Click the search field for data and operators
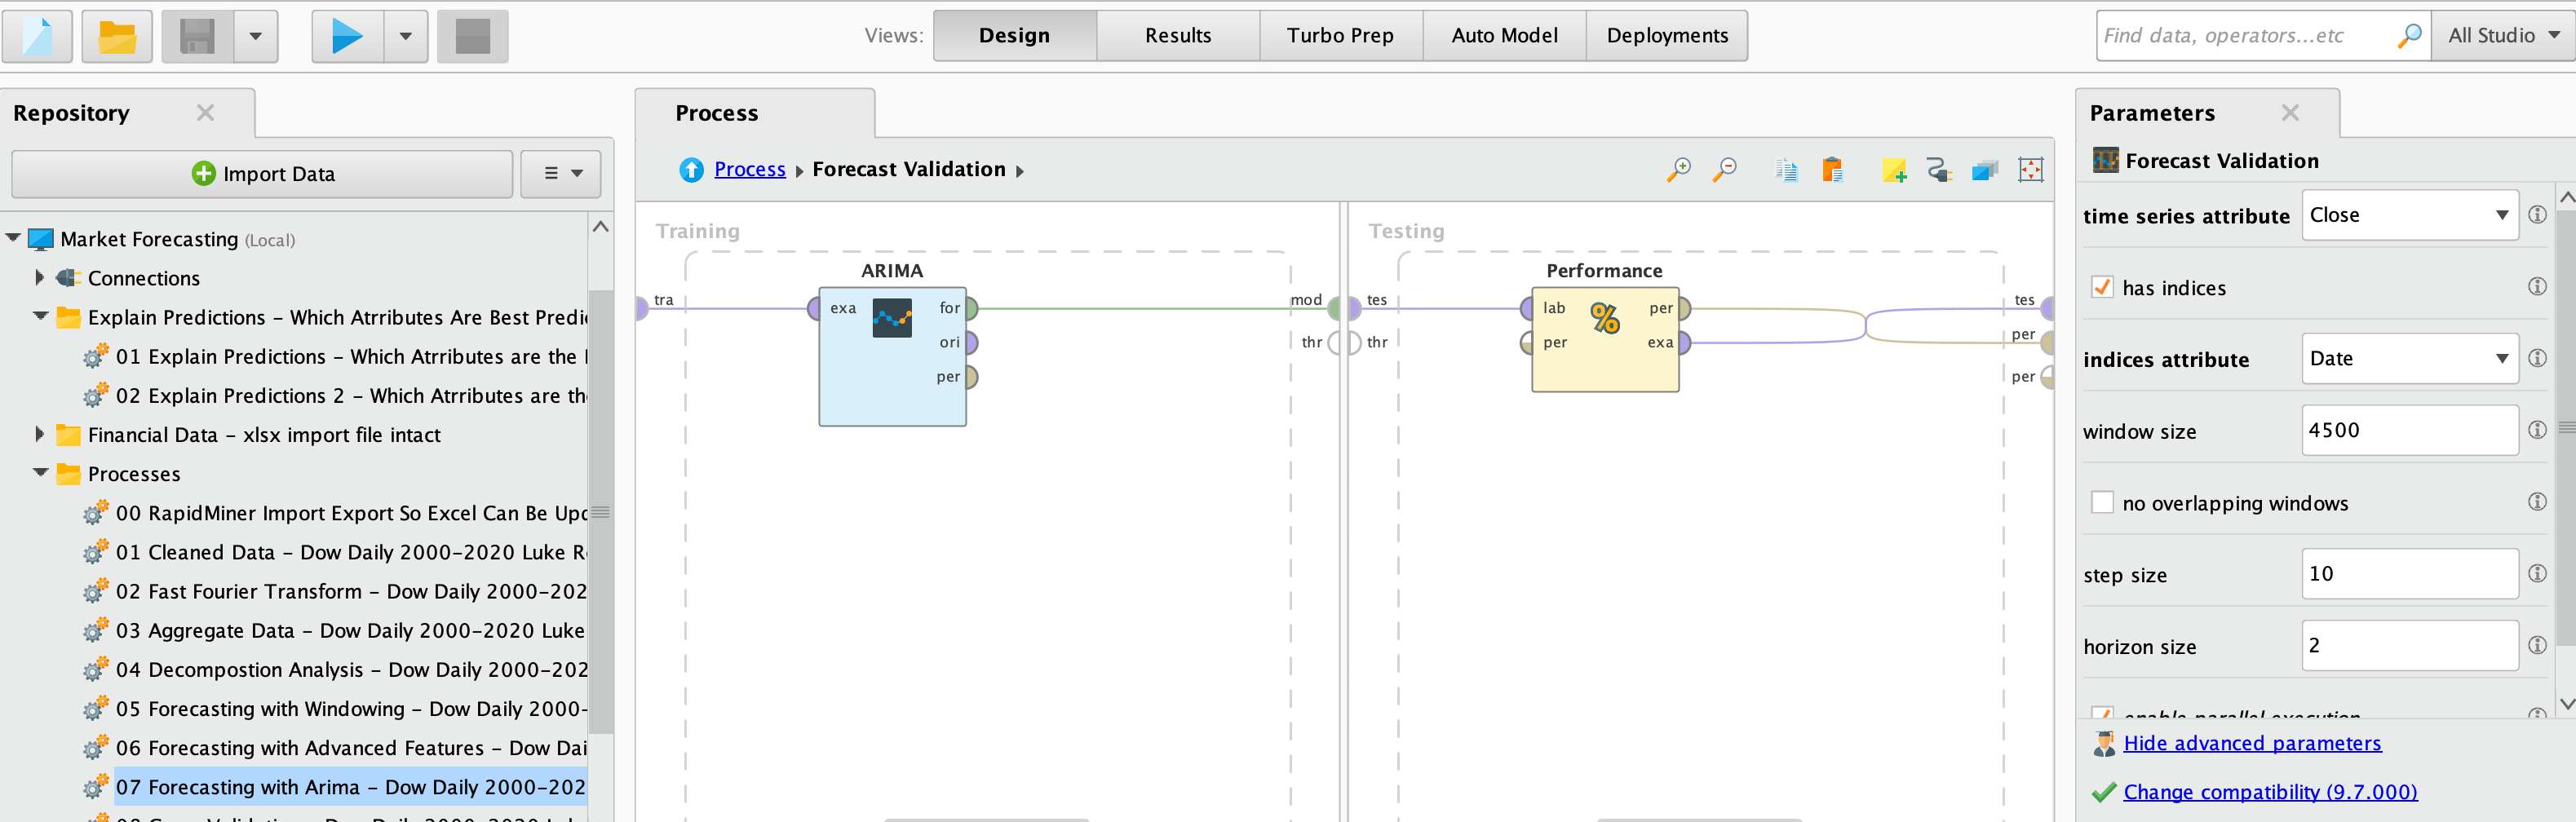The height and width of the screenshot is (822, 2576). [x=2248, y=36]
